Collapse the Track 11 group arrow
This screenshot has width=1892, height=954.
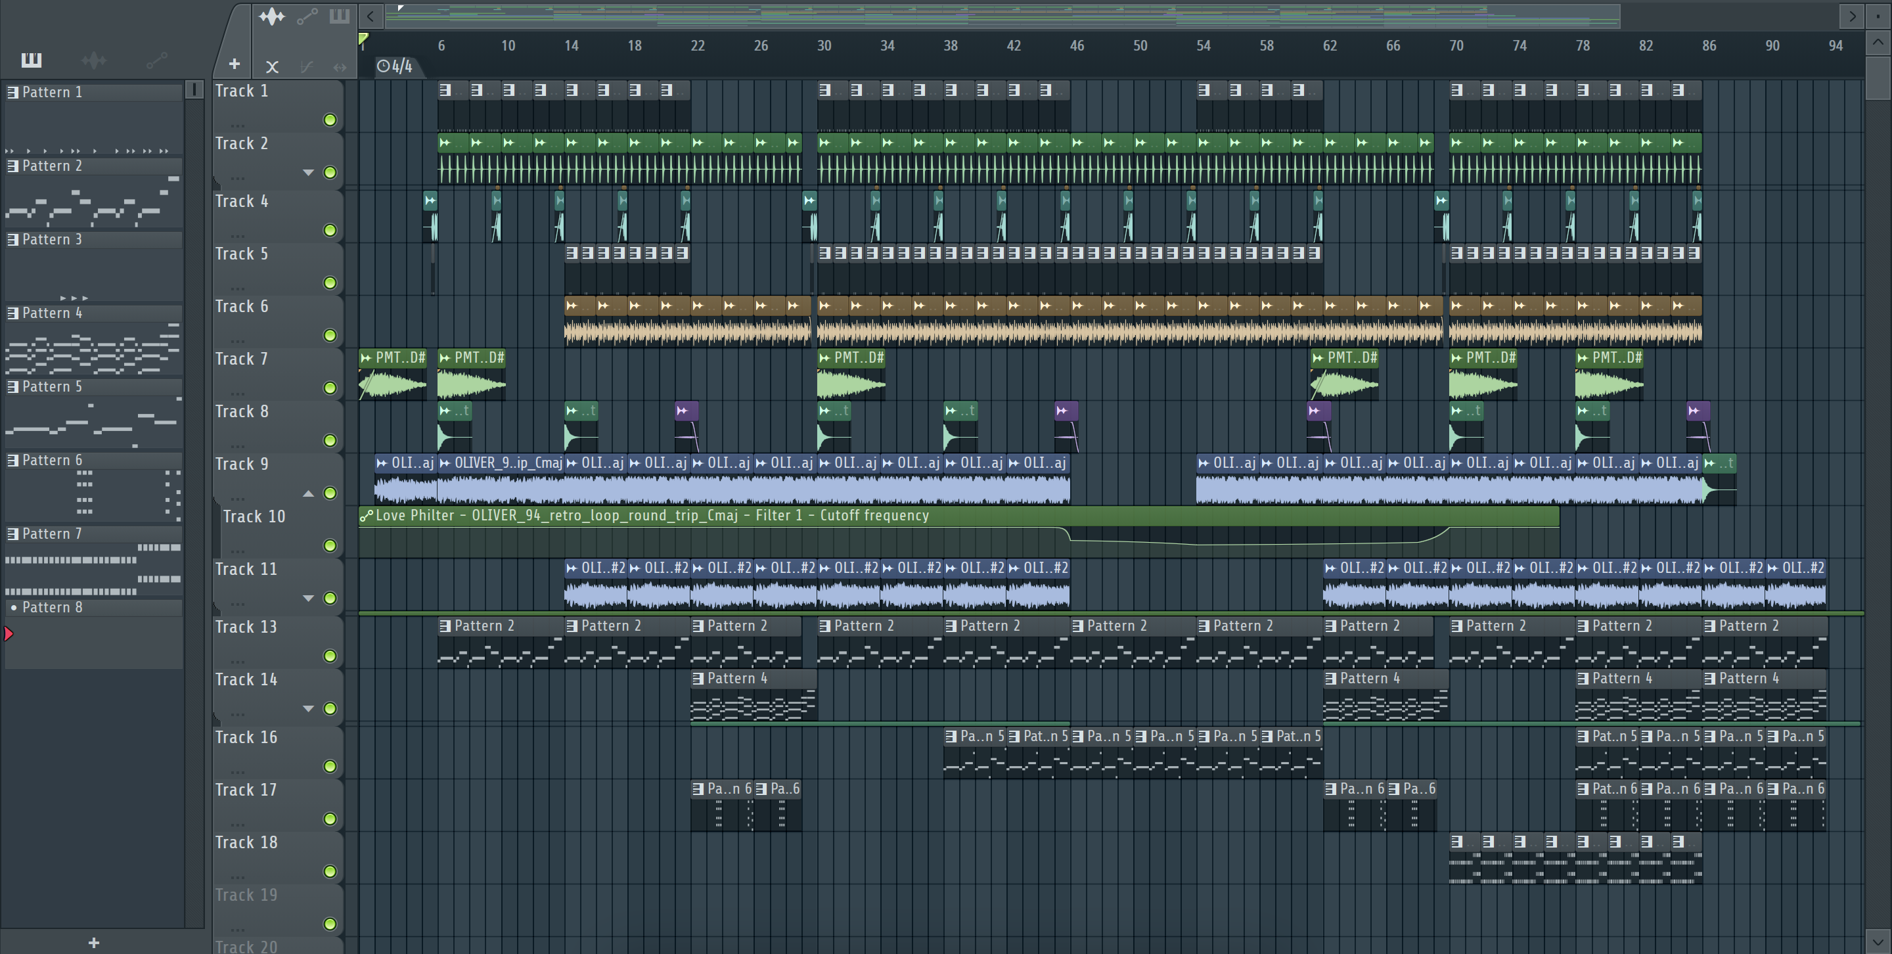tap(309, 599)
